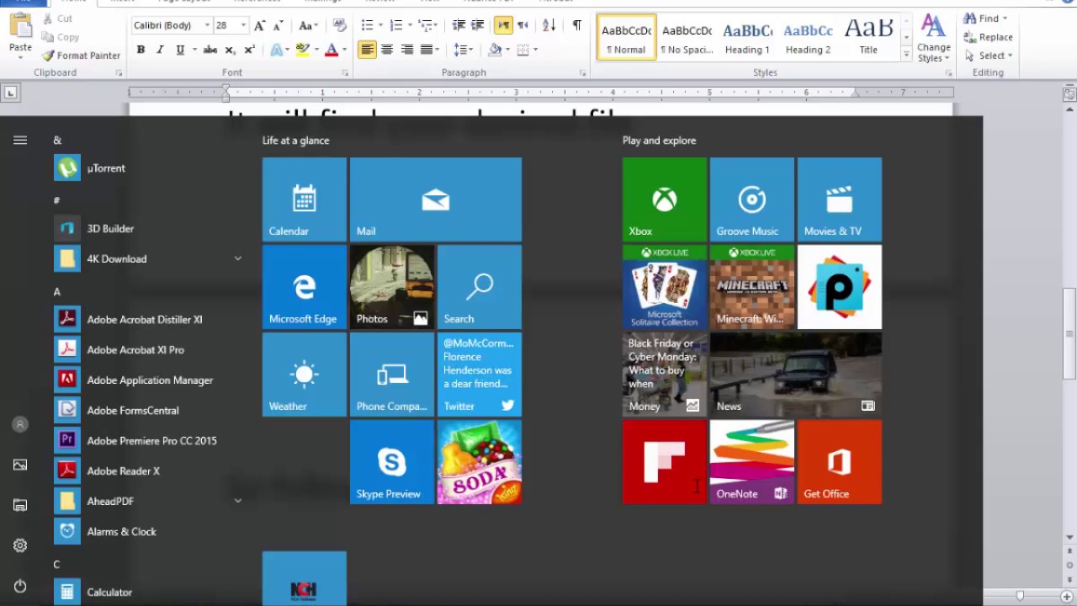The height and width of the screenshot is (606, 1077).
Task: Open the Line Spacing dropdown
Action: [x=463, y=50]
